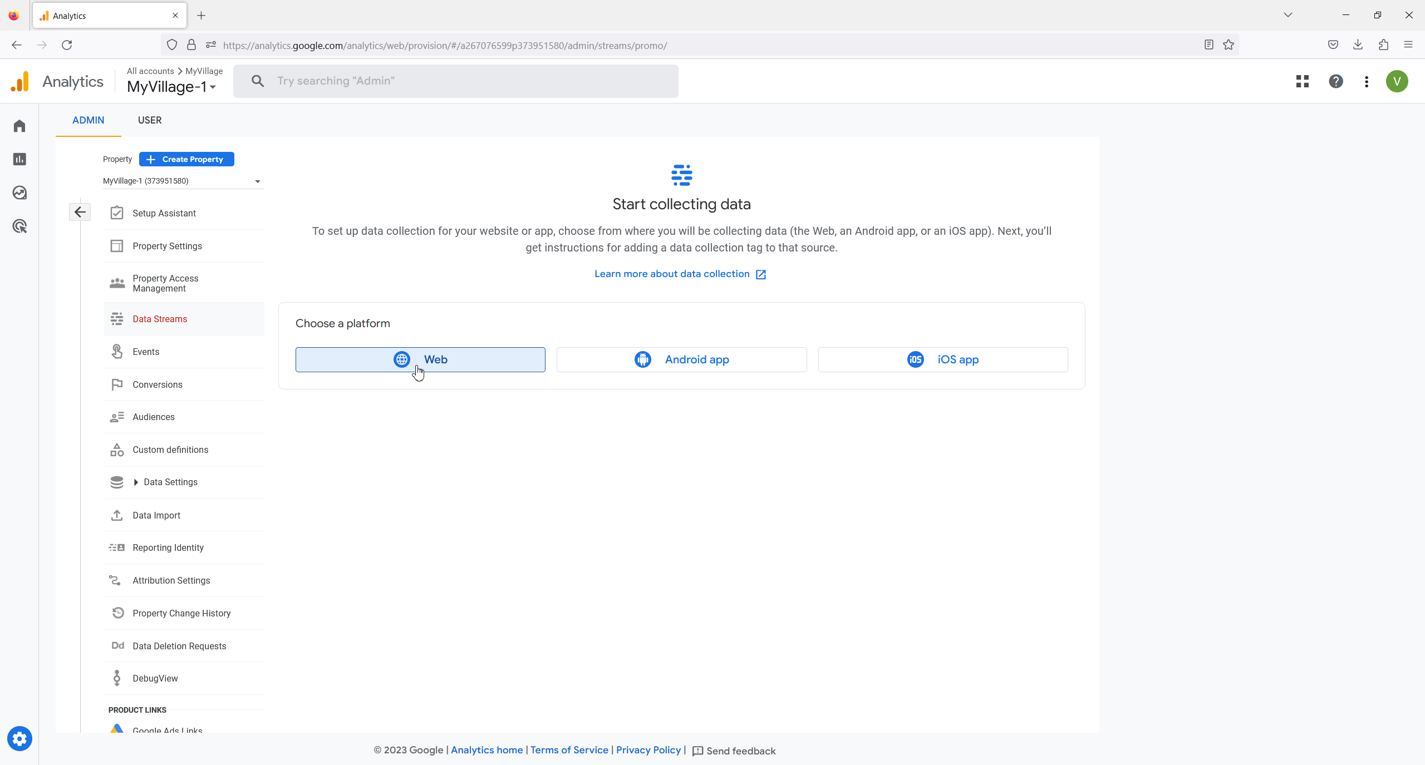Open the Help question mark icon
The height and width of the screenshot is (765, 1425).
coord(1335,81)
